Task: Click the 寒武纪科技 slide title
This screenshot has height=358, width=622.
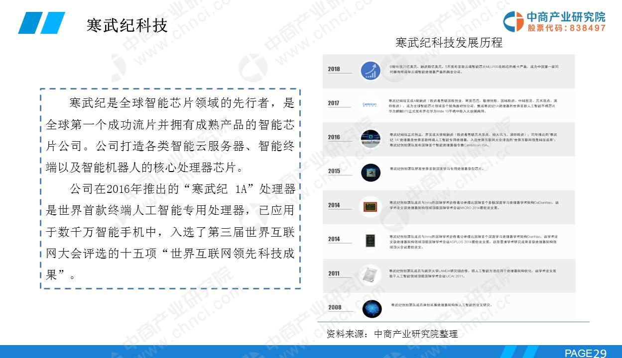Action: (x=127, y=25)
